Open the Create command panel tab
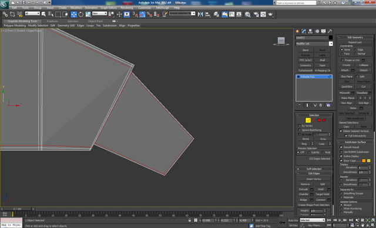The width and height of the screenshot is (376, 228). (297, 31)
